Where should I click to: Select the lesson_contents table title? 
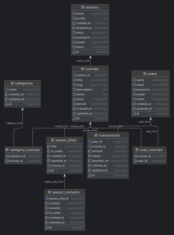66,192
